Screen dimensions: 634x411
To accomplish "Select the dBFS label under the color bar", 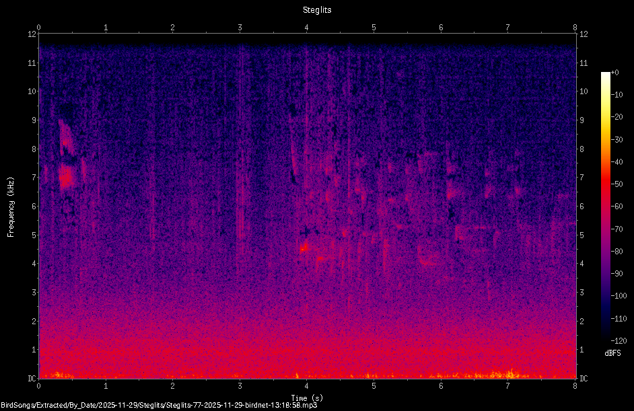I will coord(612,353).
